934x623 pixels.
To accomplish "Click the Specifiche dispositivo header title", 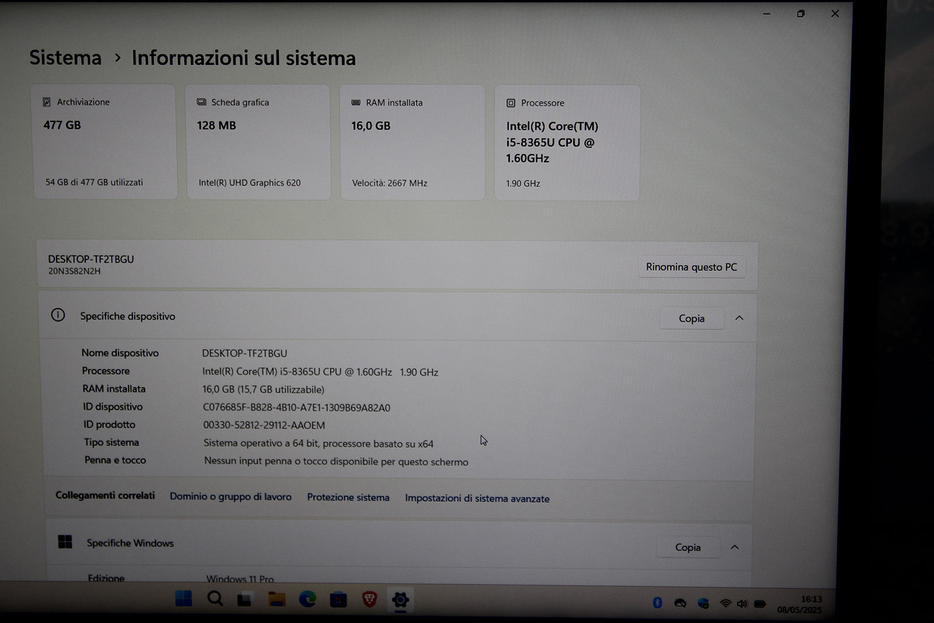I will (127, 316).
